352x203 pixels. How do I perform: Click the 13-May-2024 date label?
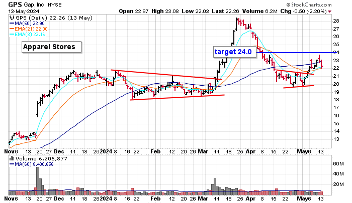pos(24,11)
